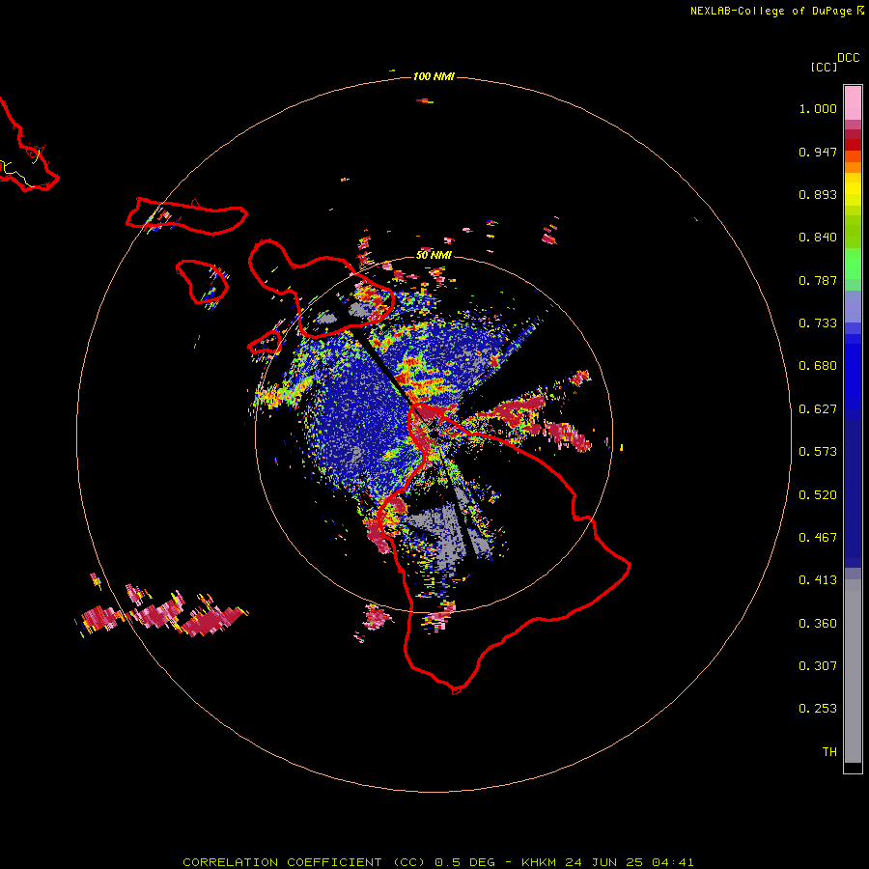
Task: Click the gray color band near 0.307
Action: click(853, 671)
